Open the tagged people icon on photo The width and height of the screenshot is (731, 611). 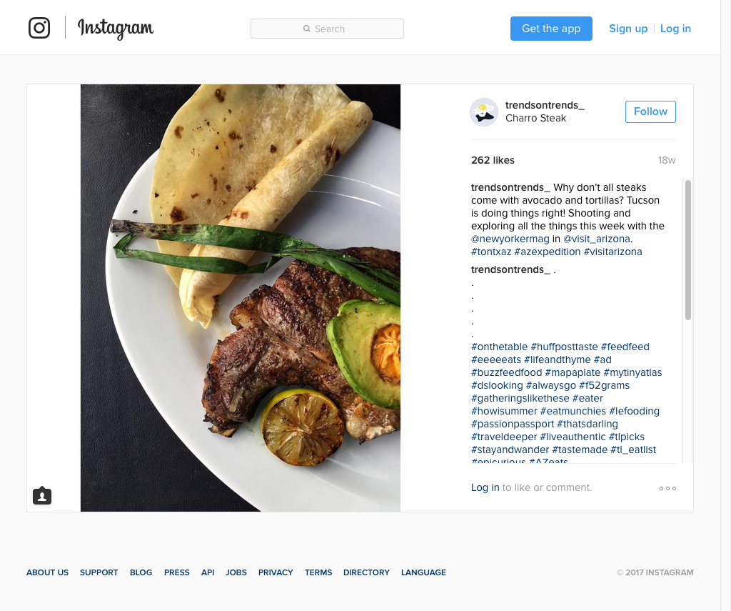pyautogui.click(x=42, y=496)
